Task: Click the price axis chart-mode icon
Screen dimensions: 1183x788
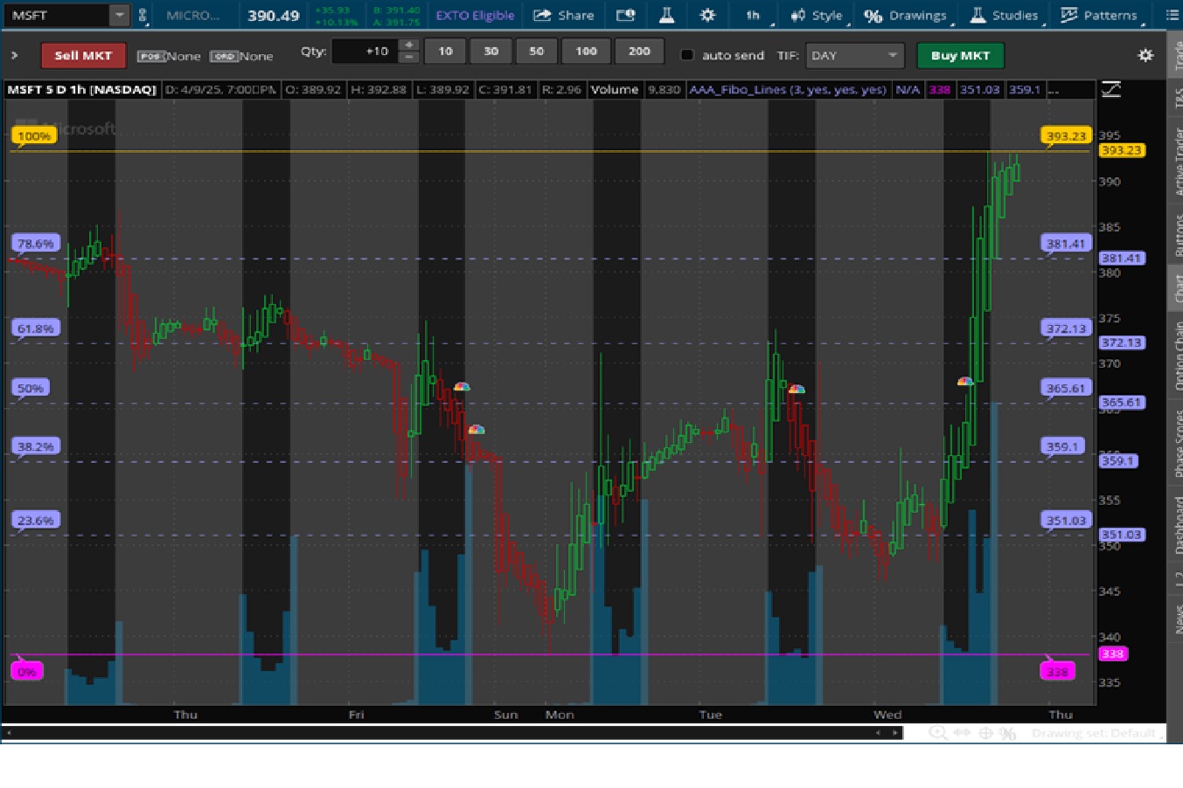Action: pos(1110,89)
